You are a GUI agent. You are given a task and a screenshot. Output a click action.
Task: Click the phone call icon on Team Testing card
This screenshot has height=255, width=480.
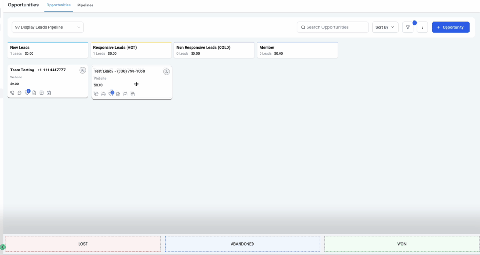(x=12, y=93)
